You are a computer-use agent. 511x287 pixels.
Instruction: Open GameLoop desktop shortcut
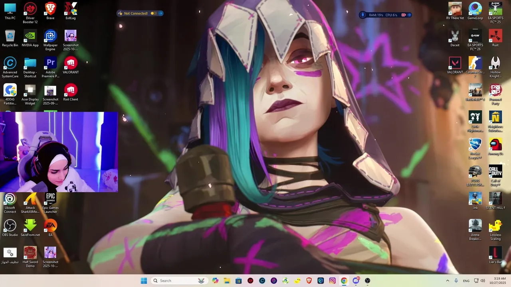tap(475, 11)
